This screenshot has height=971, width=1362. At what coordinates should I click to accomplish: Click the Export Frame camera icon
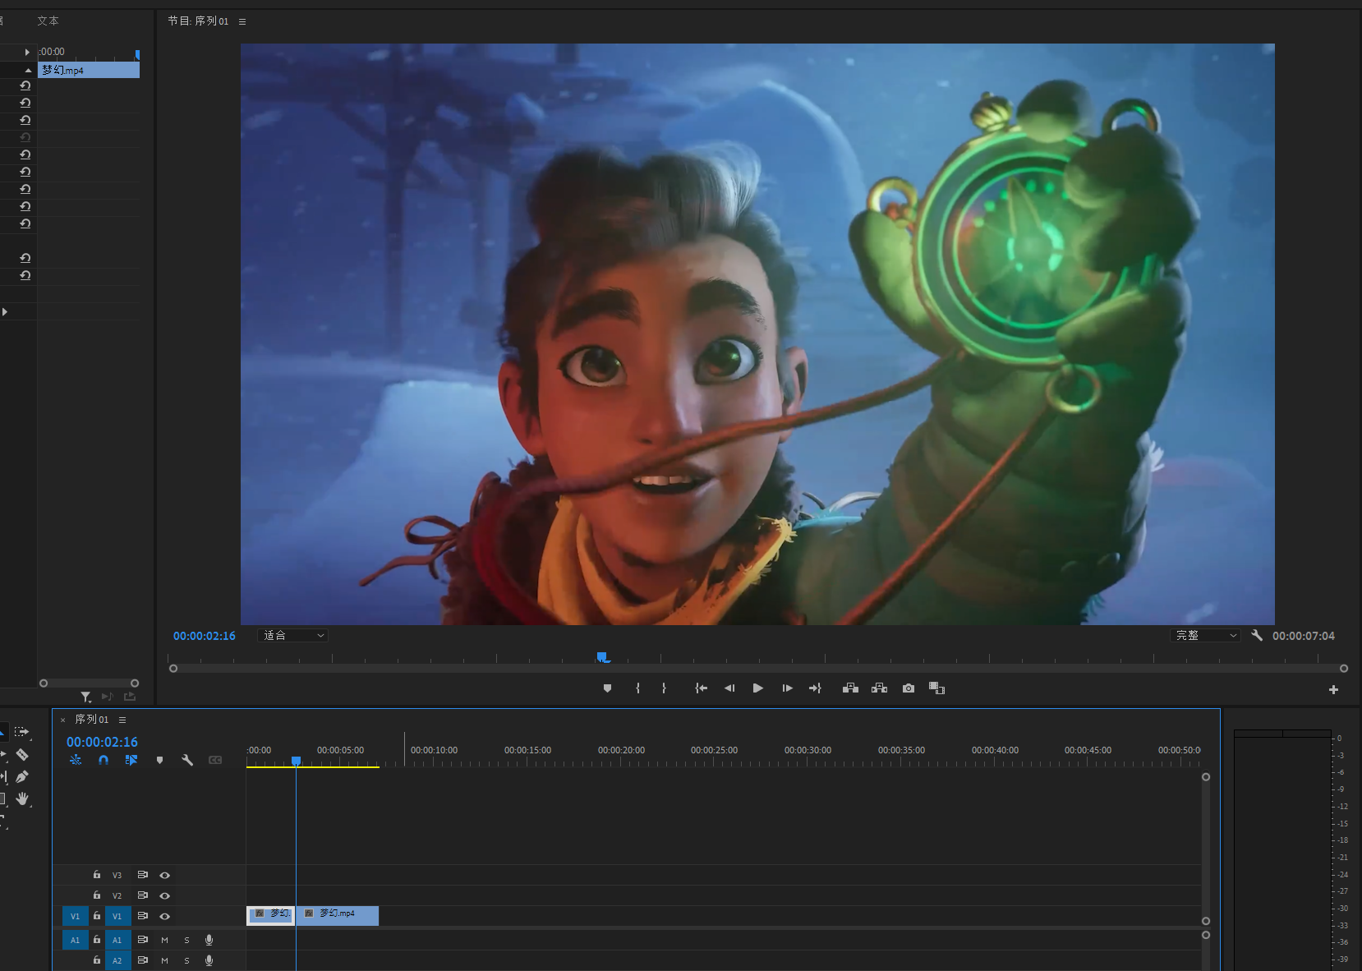click(908, 688)
